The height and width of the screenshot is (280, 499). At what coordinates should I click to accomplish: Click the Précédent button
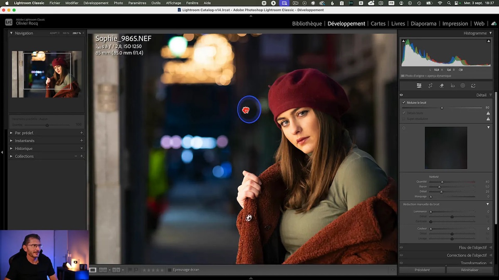point(422,270)
